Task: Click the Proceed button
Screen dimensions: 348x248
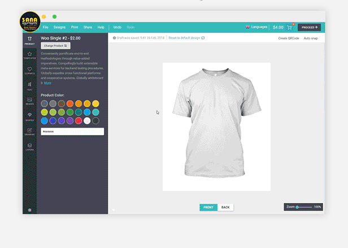Action: (309, 27)
